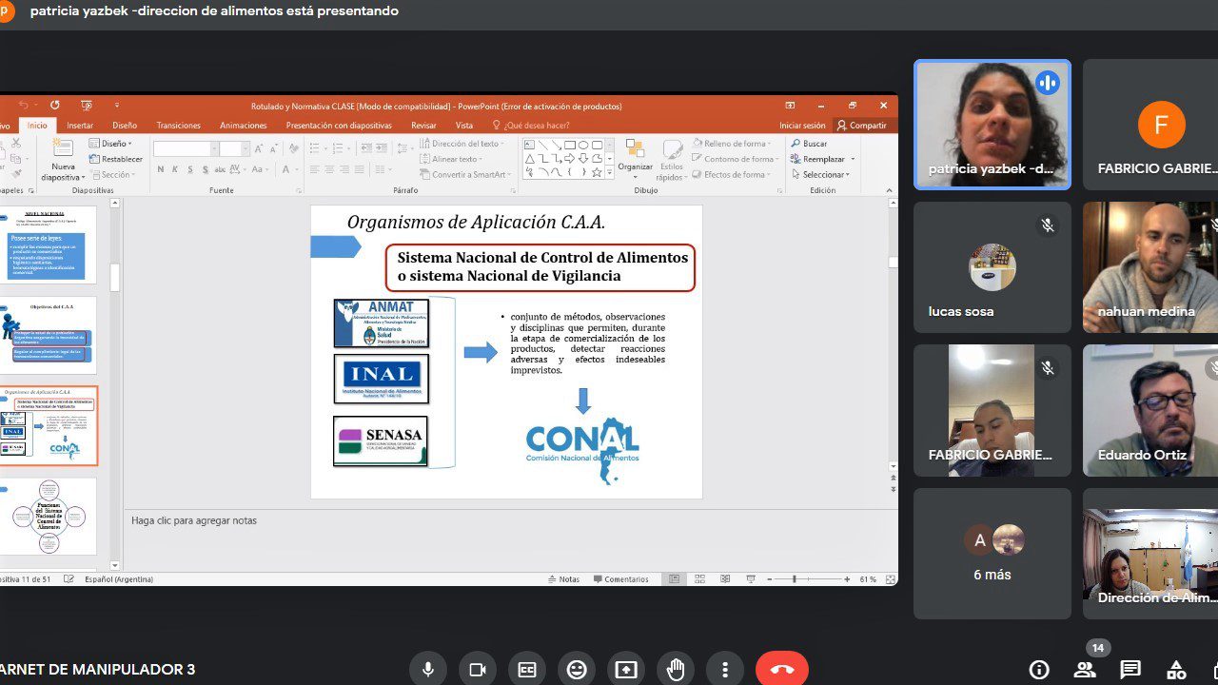Click the Comentarios button in status bar
The image size is (1218, 685).
[x=620, y=578]
